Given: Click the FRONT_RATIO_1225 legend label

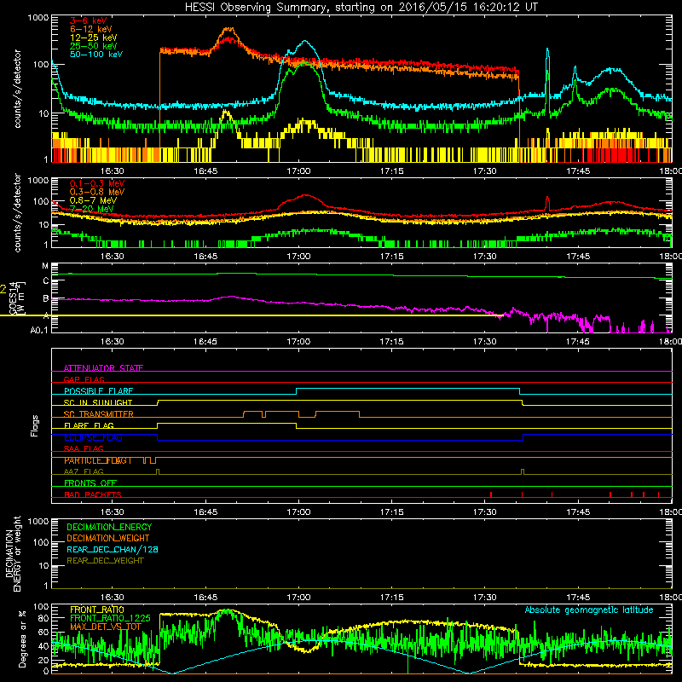Looking at the screenshot, I should [x=110, y=618].
